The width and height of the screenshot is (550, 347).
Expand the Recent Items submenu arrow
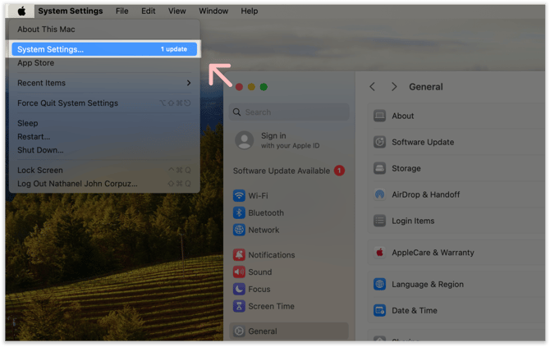(x=188, y=83)
